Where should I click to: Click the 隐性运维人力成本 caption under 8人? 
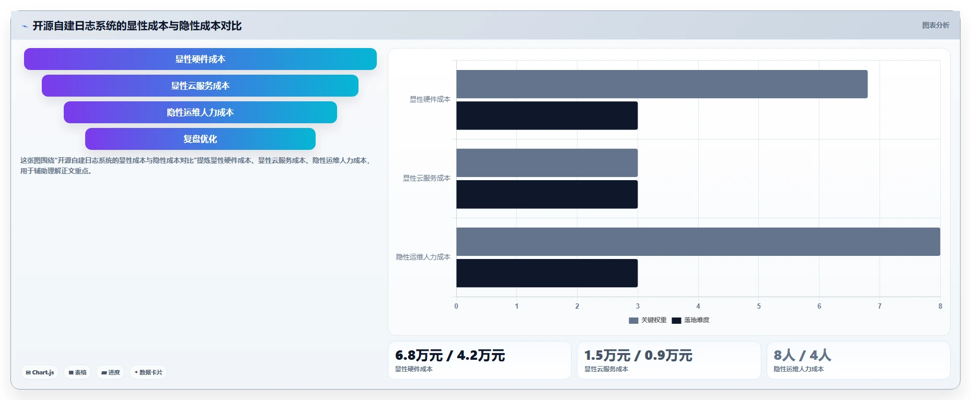[x=799, y=369]
